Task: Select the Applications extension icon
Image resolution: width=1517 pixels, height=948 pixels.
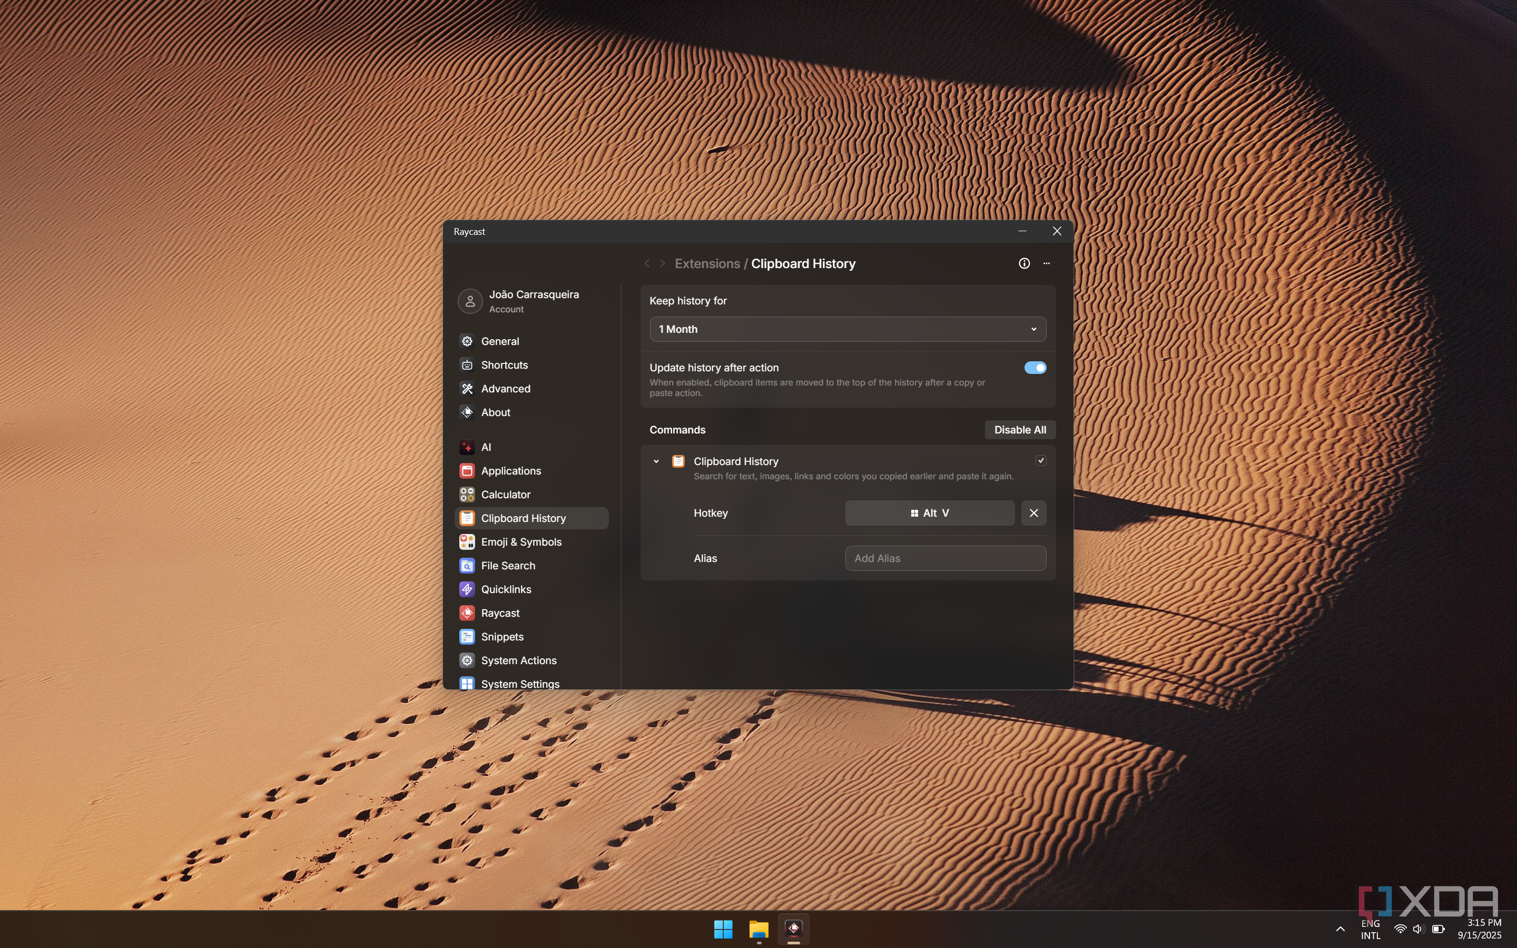Action: tap(467, 471)
